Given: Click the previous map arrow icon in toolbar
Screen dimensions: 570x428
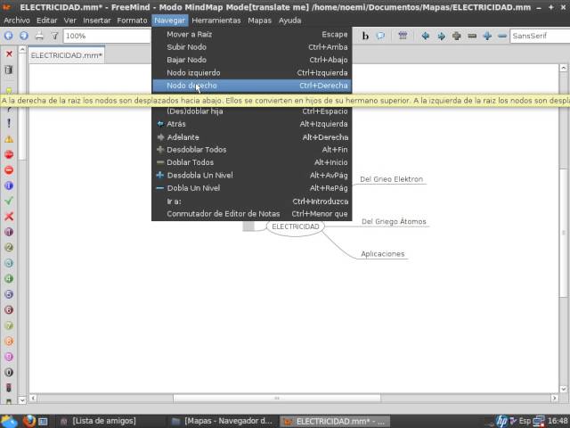Looking at the screenshot, I should pos(8,36).
